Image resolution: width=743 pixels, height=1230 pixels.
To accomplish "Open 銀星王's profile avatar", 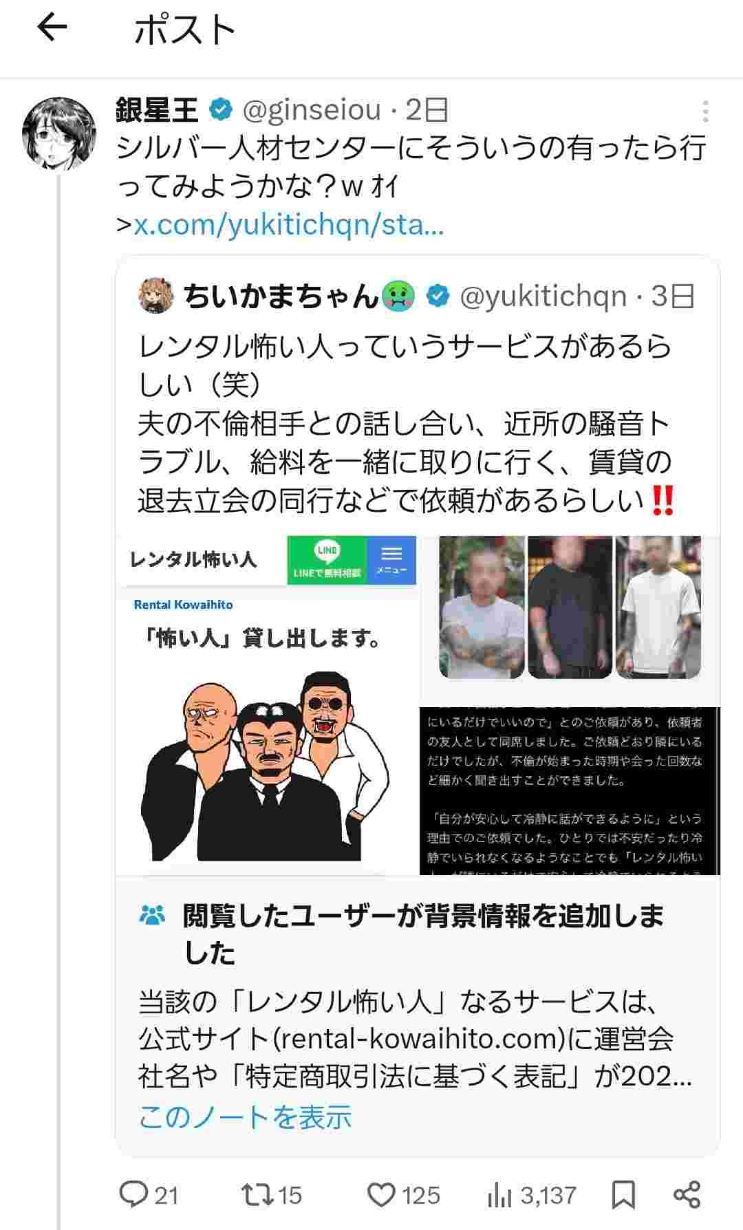I will click(x=58, y=133).
